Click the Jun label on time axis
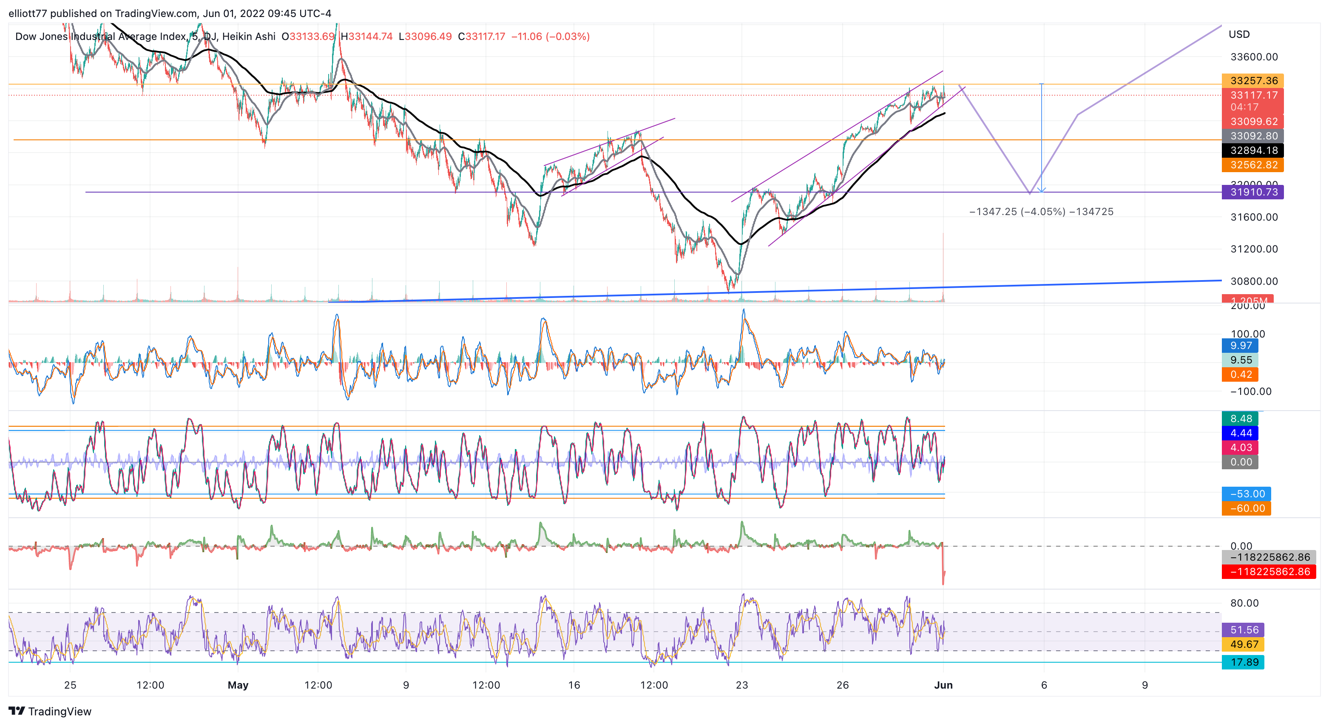1329x726 pixels. [943, 685]
